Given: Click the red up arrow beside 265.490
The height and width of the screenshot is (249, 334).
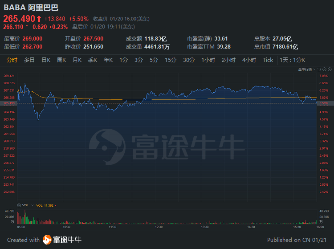Looking at the screenshot, I should [x=39, y=19].
